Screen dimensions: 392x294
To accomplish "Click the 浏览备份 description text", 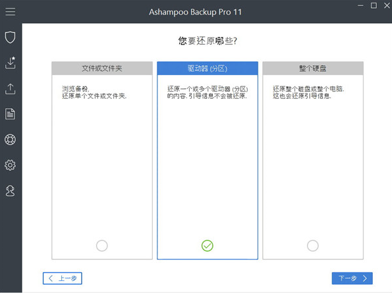I will [x=94, y=92].
